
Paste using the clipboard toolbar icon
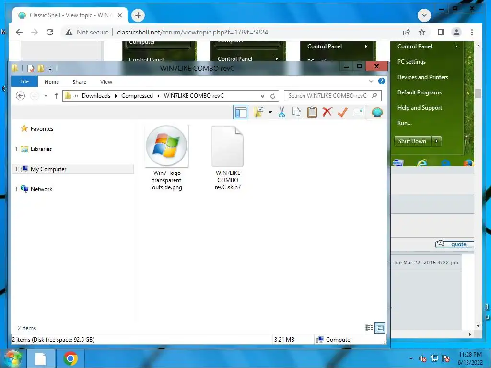(312, 112)
